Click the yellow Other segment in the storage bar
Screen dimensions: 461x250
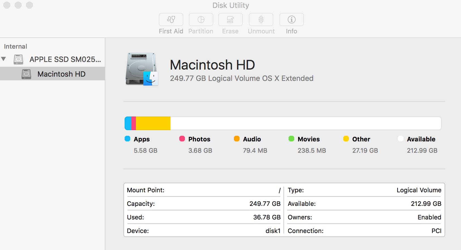(153, 123)
